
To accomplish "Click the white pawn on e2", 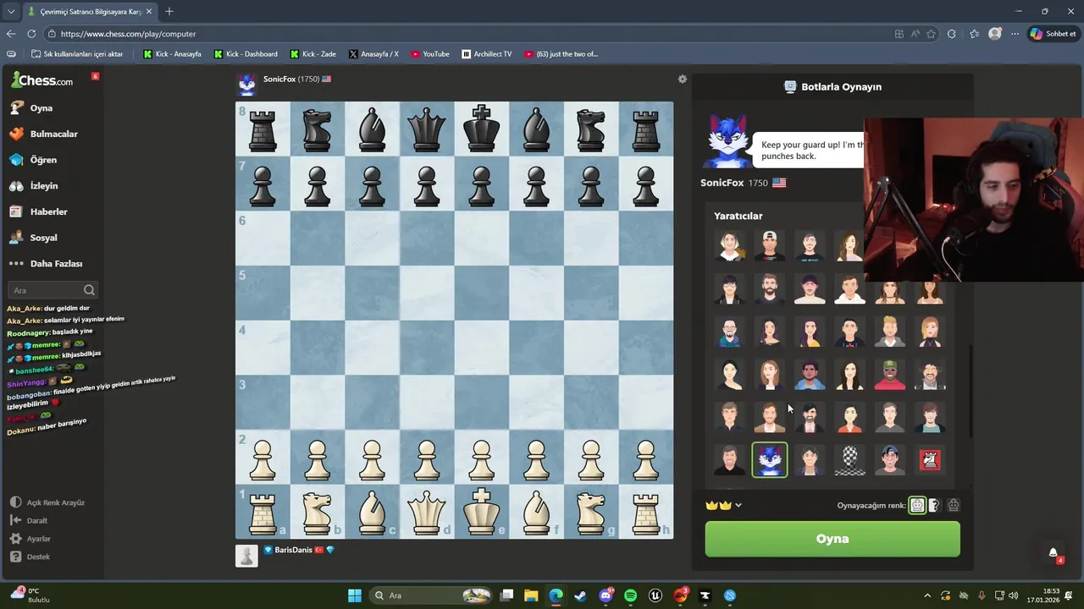I will [482, 460].
